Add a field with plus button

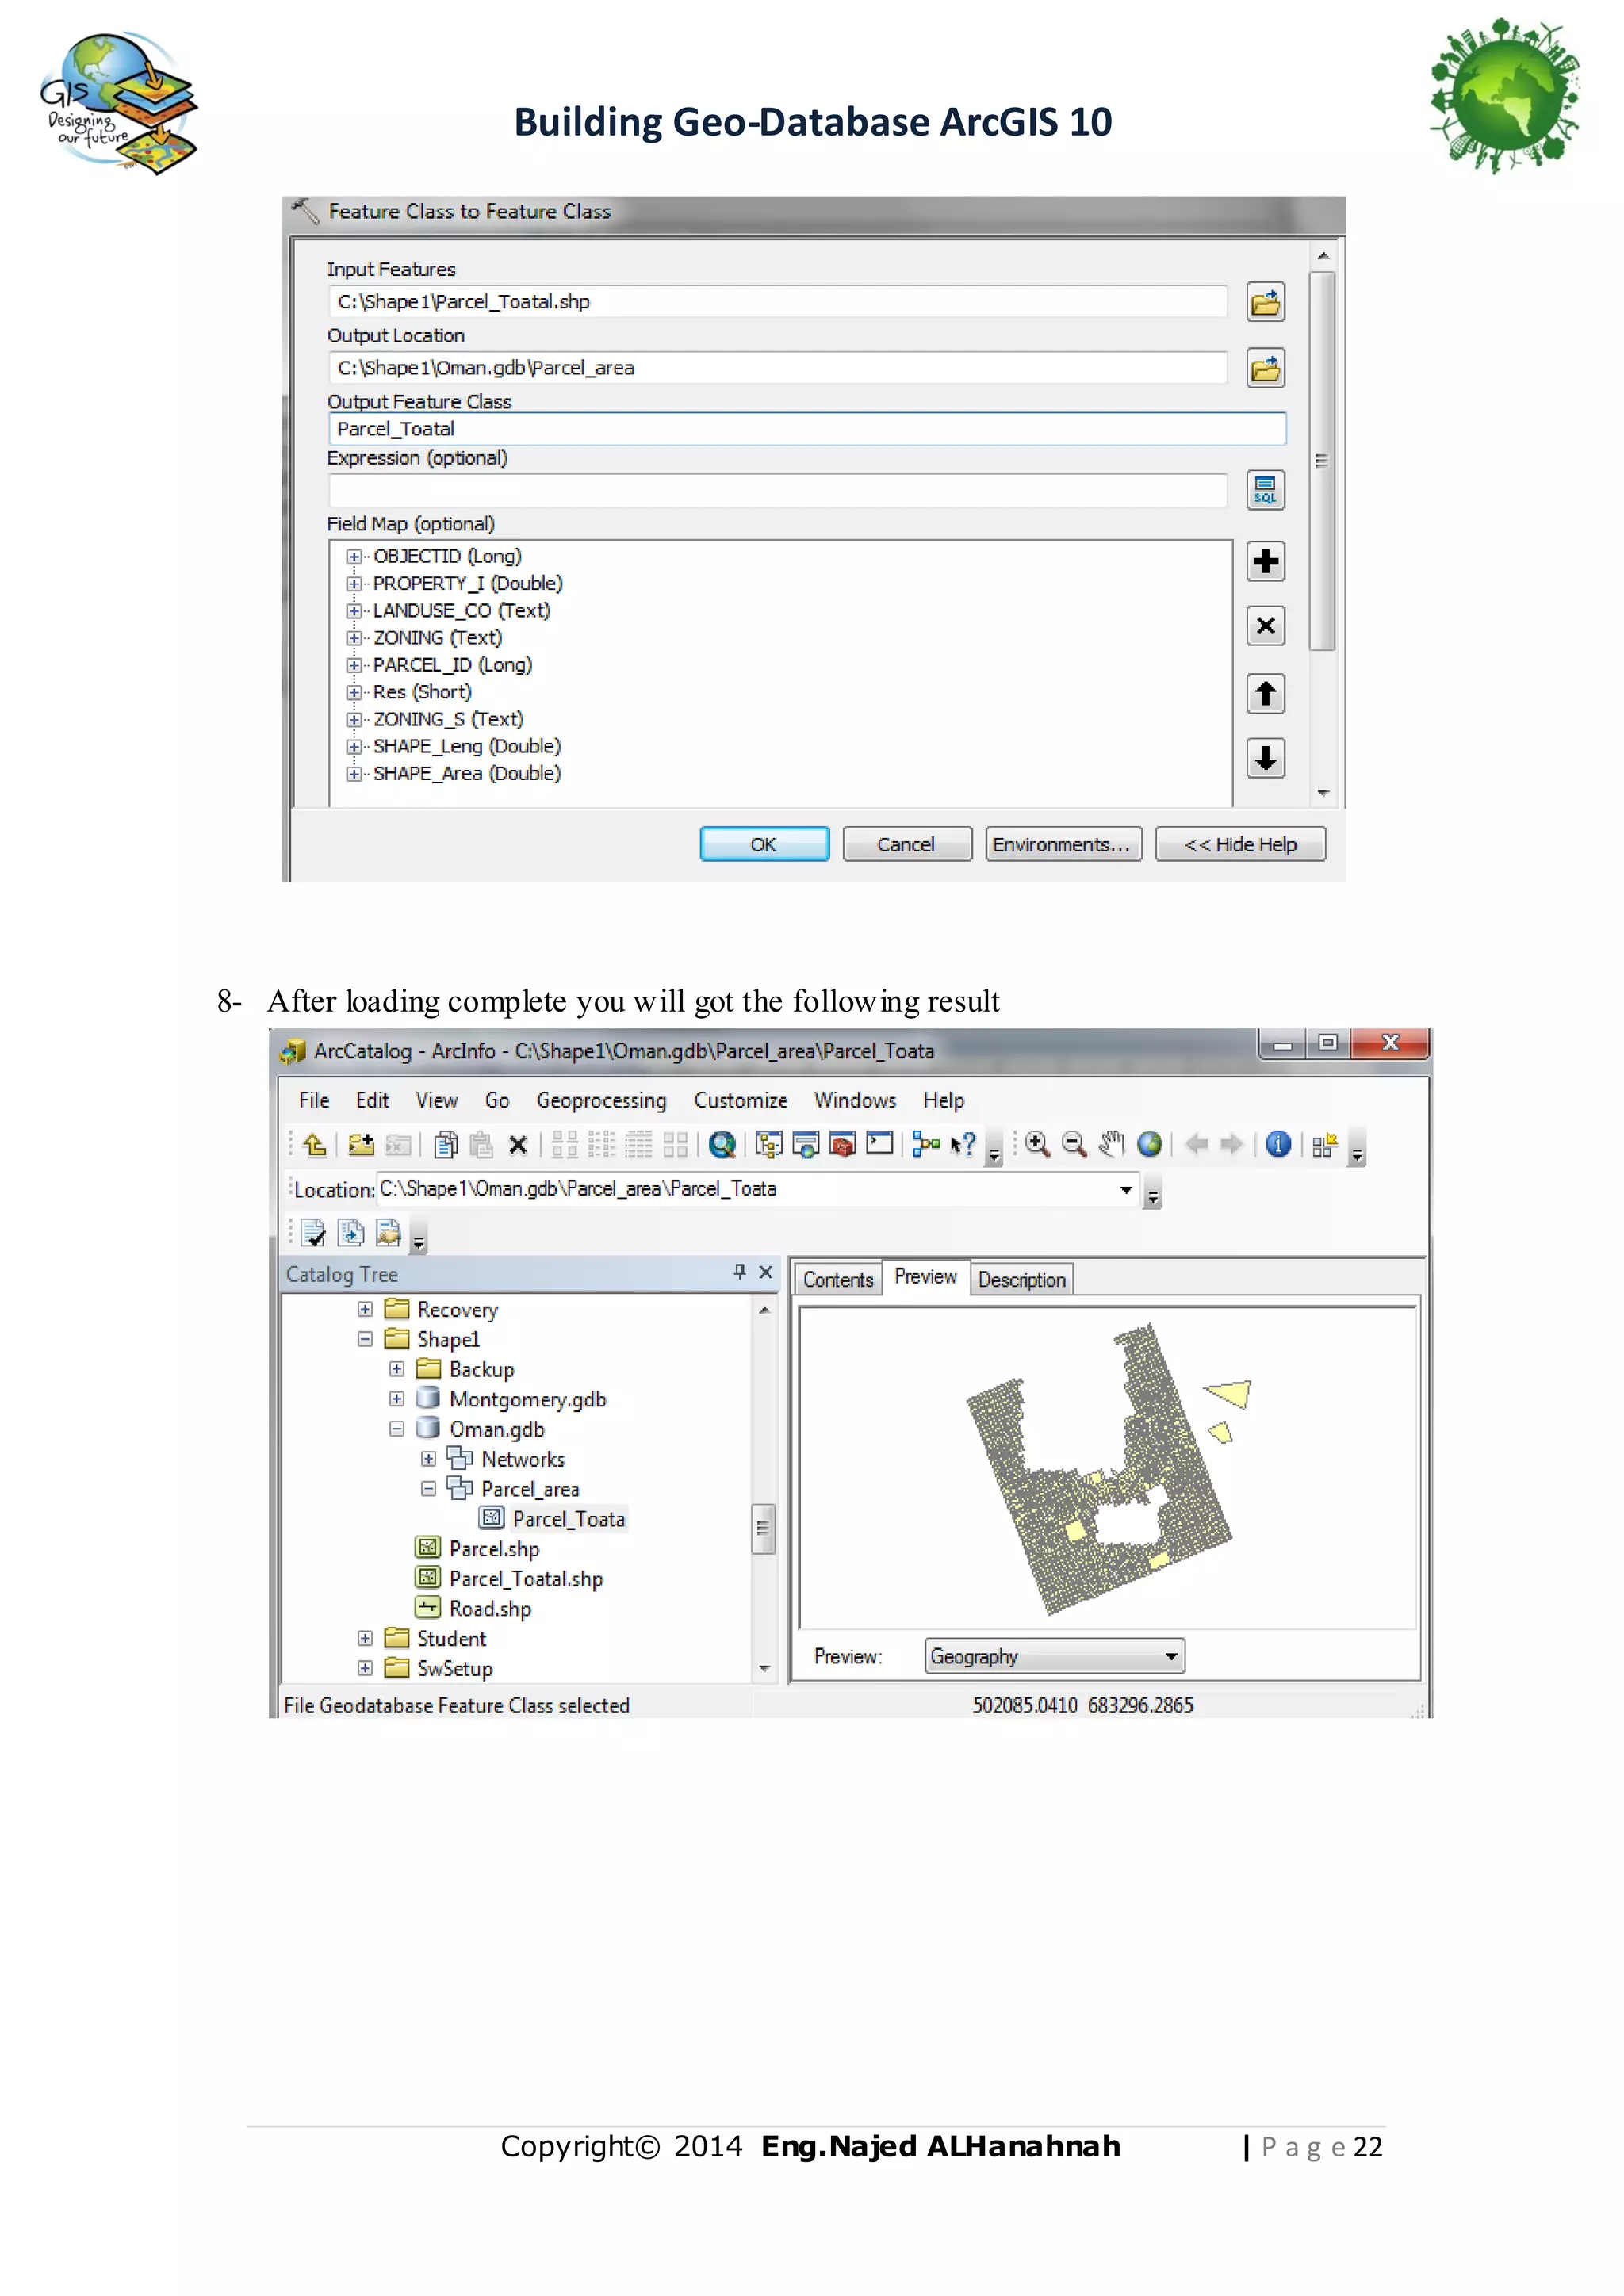tap(1265, 561)
